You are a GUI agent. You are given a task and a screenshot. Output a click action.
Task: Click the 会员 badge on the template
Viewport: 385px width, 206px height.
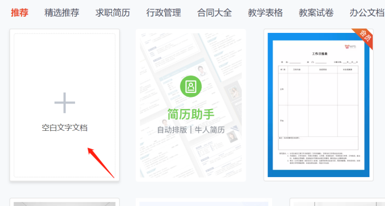tap(364, 37)
